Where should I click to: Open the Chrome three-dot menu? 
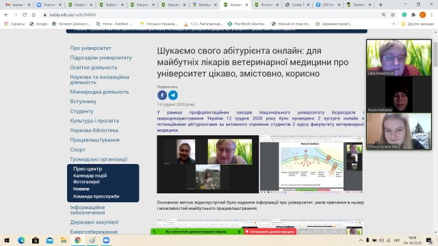pos(432,15)
